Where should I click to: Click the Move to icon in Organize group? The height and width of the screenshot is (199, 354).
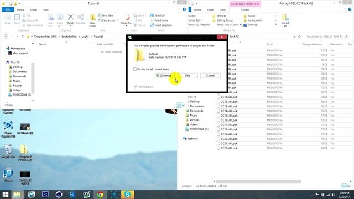[x=50, y=20]
